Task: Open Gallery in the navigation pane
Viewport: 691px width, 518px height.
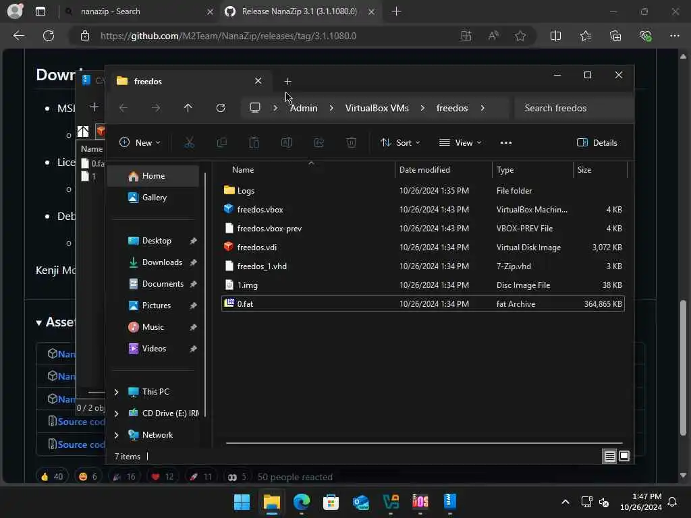Action: [155, 198]
